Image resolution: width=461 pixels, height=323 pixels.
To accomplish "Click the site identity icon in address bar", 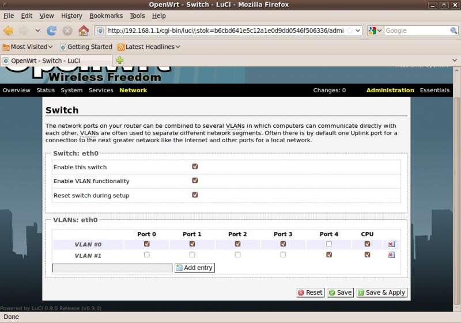I will tap(100, 31).
